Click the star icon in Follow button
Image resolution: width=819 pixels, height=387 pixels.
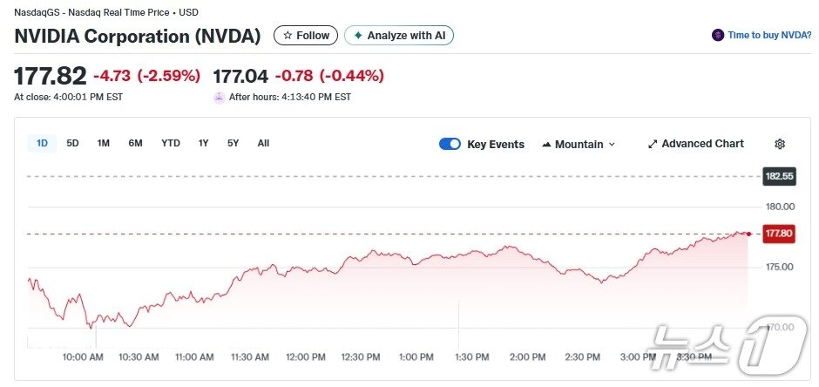pyautogui.click(x=288, y=36)
